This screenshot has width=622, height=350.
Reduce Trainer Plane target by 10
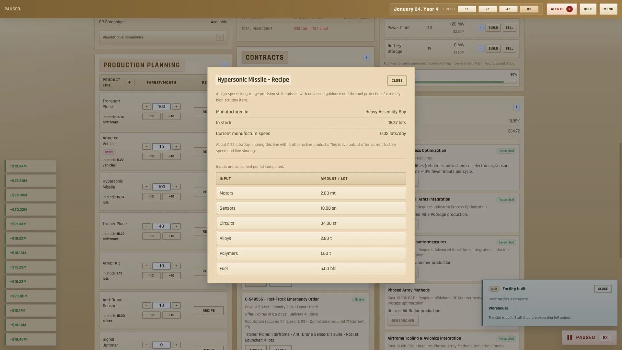point(151,236)
